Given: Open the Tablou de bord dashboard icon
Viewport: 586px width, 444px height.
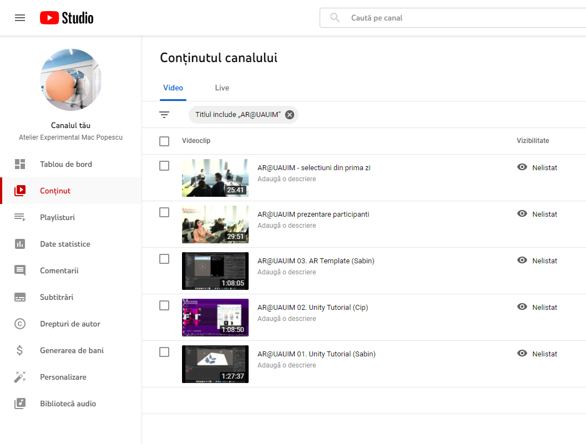Looking at the screenshot, I should [20, 164].
